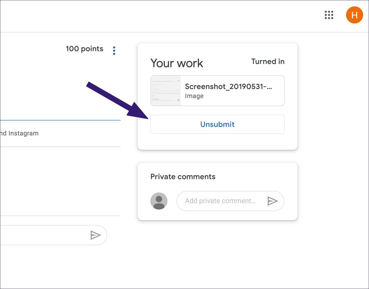This screenshot has width=369, height=289.
Task: Click the Turned in status label
Action: tap(268, 62)
